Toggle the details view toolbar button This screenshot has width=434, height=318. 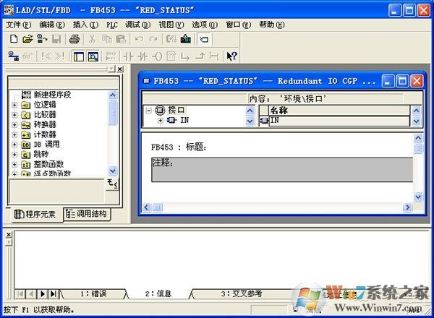coord(93,56)
